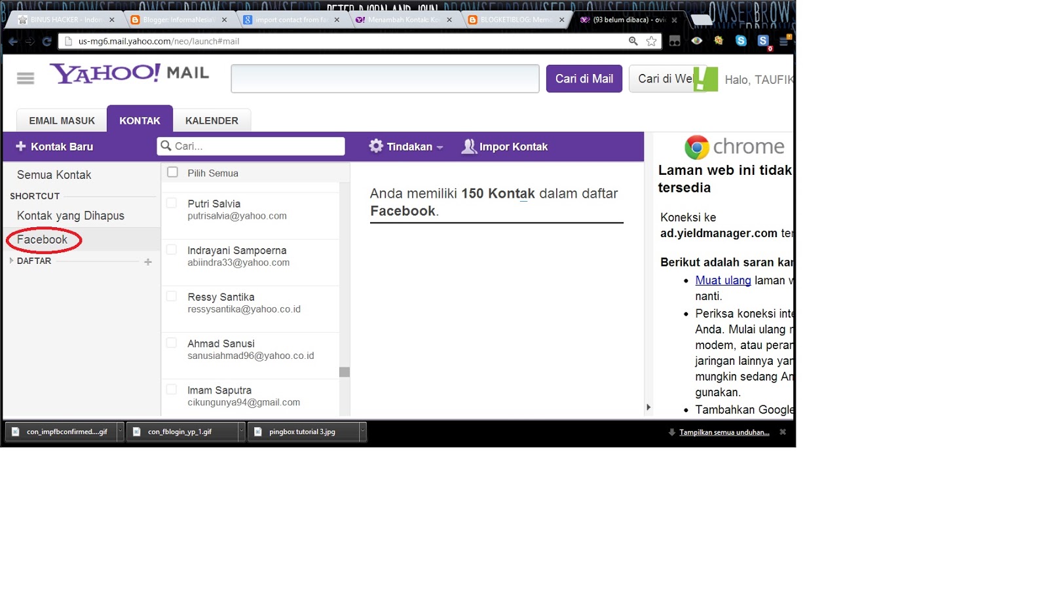Click the yellow extension icon in toolbar

719,41
